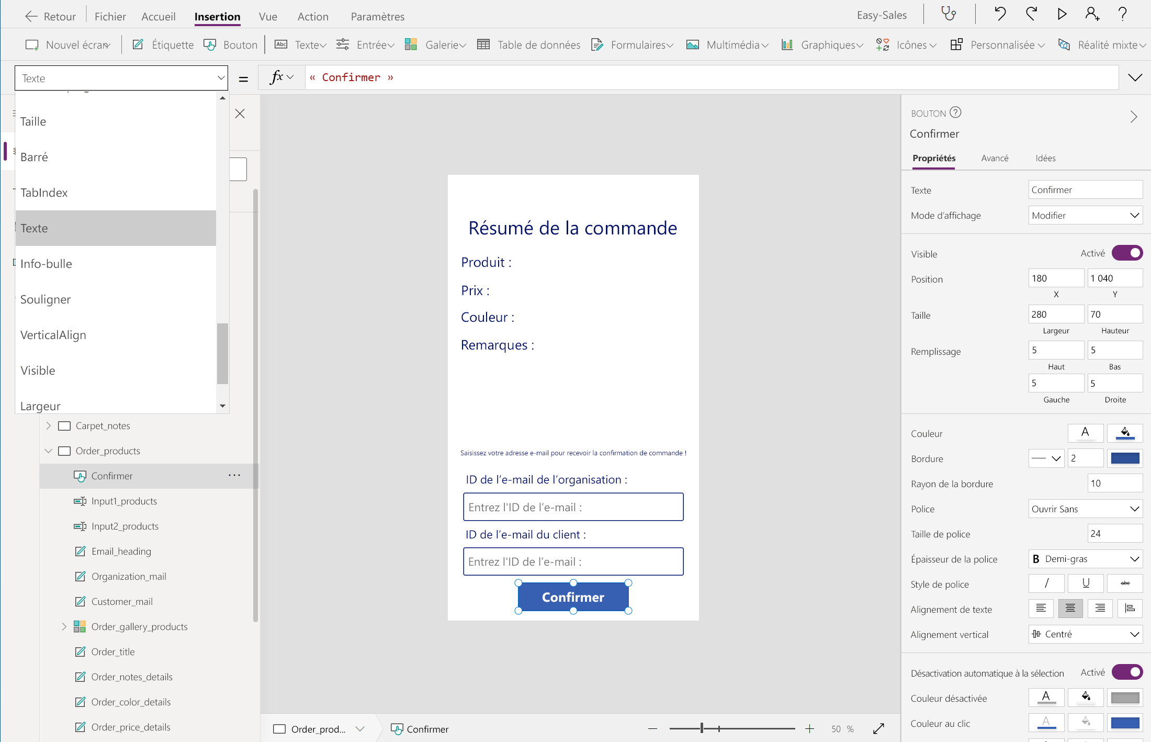
Task: Align text to the left
Action: click(1041, 609)
